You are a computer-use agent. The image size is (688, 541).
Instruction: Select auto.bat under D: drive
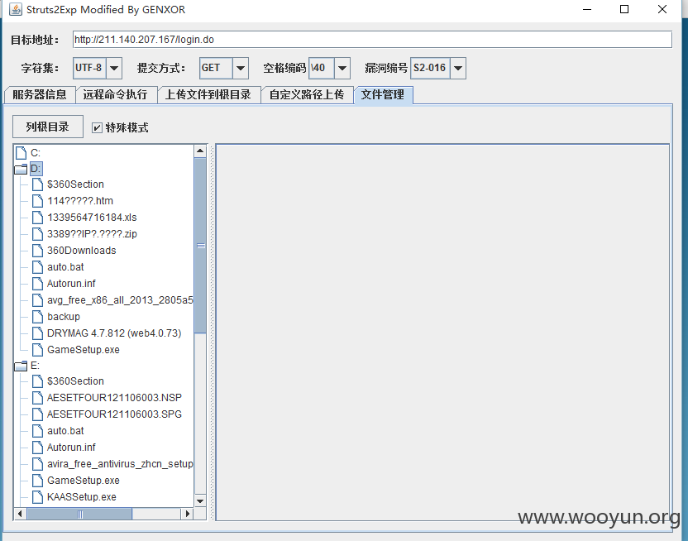(x=65, y=267)
